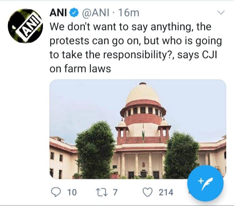234x206 pixels.
Task: Open the ANI profile picture
Action: click(x=25, y=26)
